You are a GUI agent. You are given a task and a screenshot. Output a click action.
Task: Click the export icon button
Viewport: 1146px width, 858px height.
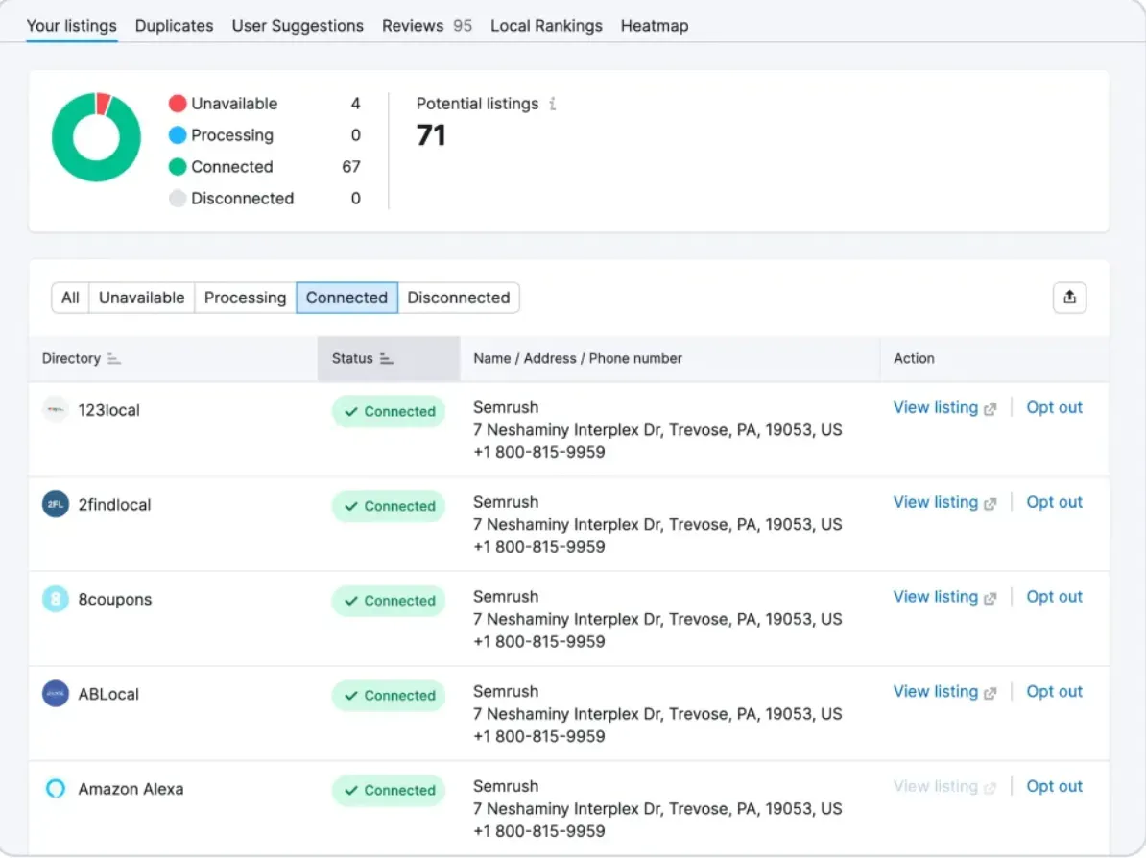(x=1069, y=298)
